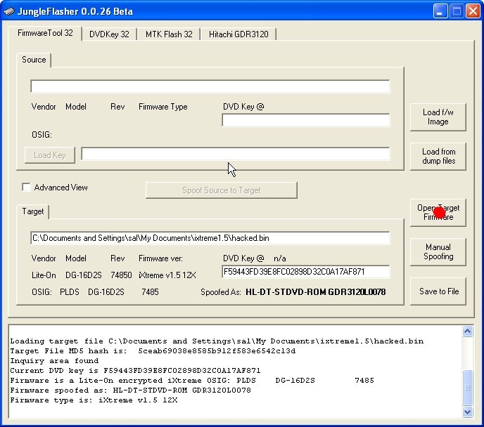The image size is (484, 427).
Task: Click the Load Key button
Action: (x=50, y=155)
